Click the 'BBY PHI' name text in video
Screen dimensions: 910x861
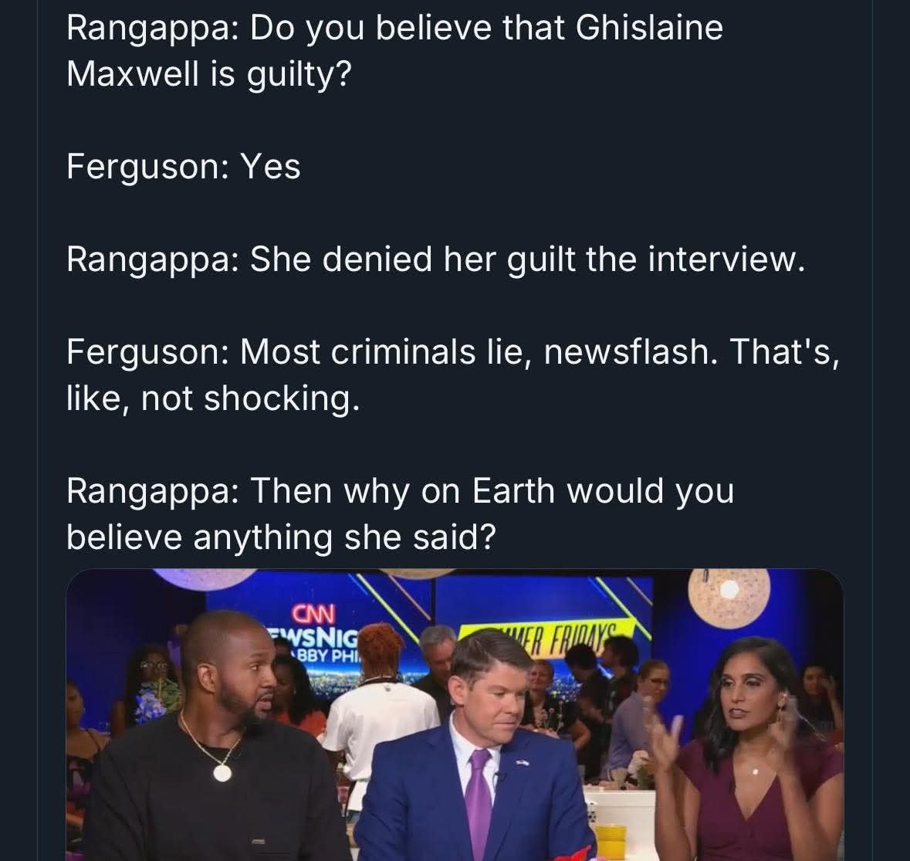tap(327, 656)
